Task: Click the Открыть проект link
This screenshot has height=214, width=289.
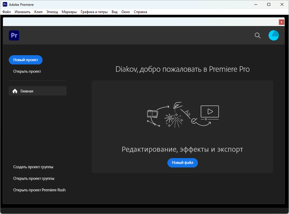Action: pos(27,71)
